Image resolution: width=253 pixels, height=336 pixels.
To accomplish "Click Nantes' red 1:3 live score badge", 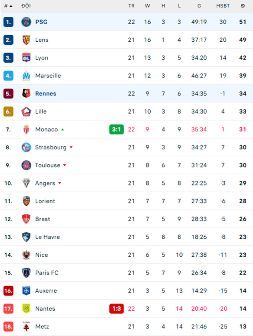I will click(116, 308).
